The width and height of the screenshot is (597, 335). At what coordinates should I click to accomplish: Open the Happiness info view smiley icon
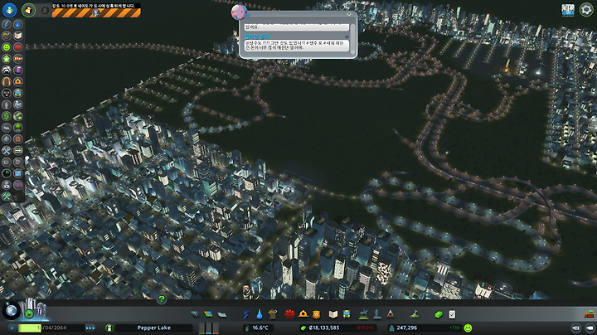point(7,47)
